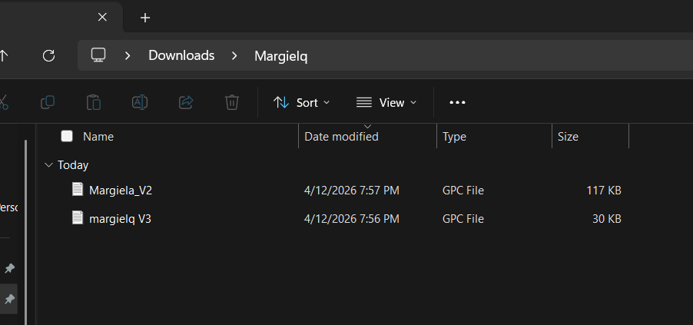The height and width of the screenshot is (325, 693).
Task: Click the Copy icon in toolbar
Action: [x=48, y=102]
